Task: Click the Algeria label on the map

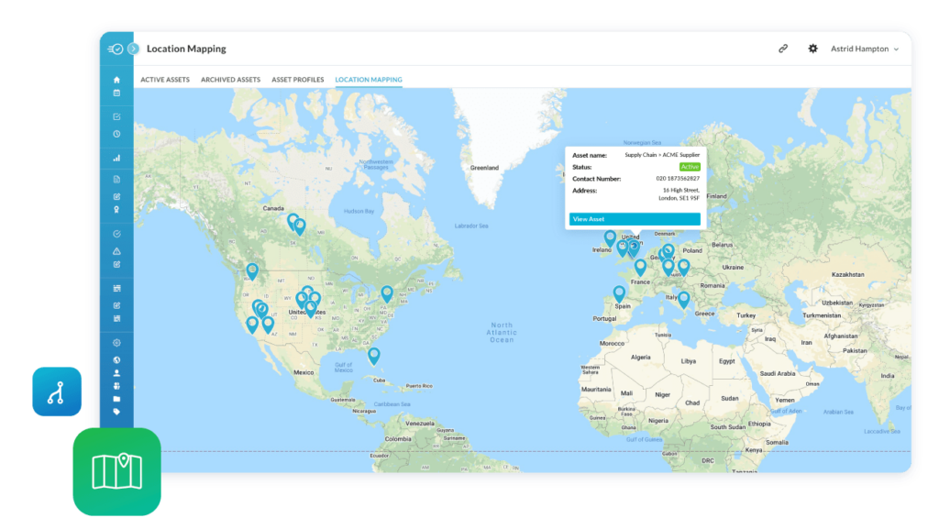Action: pos(641,358)
